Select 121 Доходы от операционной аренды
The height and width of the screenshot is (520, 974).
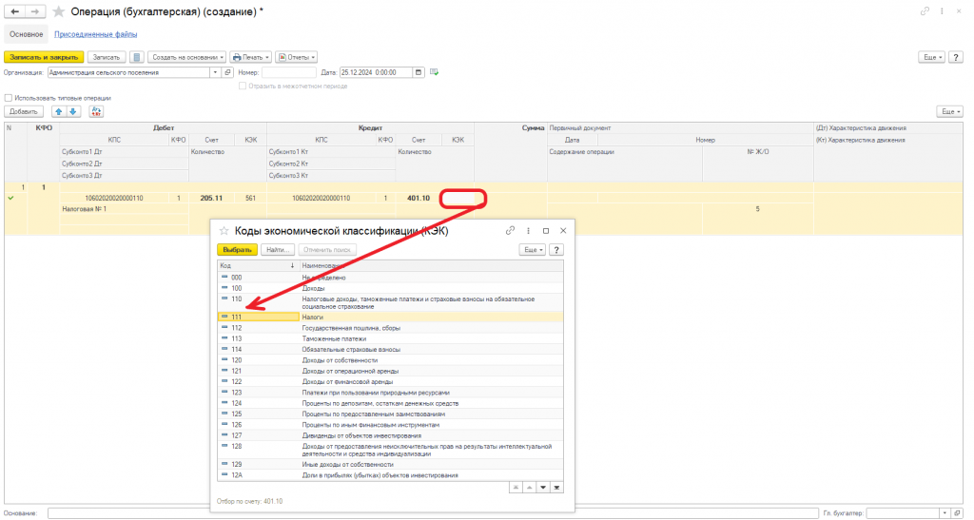tap(390, 371)
